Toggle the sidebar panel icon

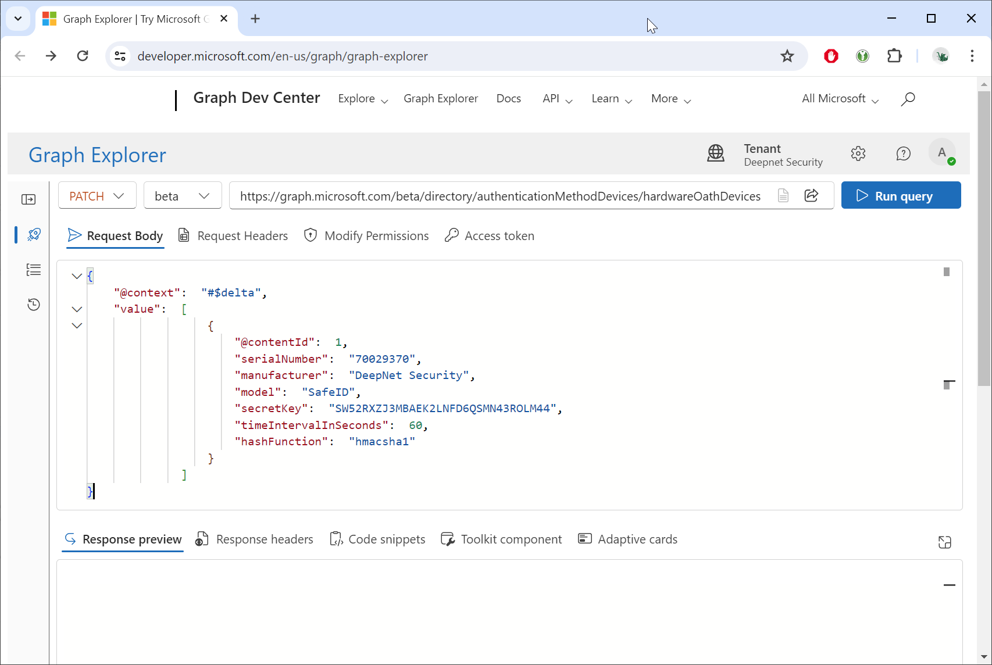coord(28,199)
